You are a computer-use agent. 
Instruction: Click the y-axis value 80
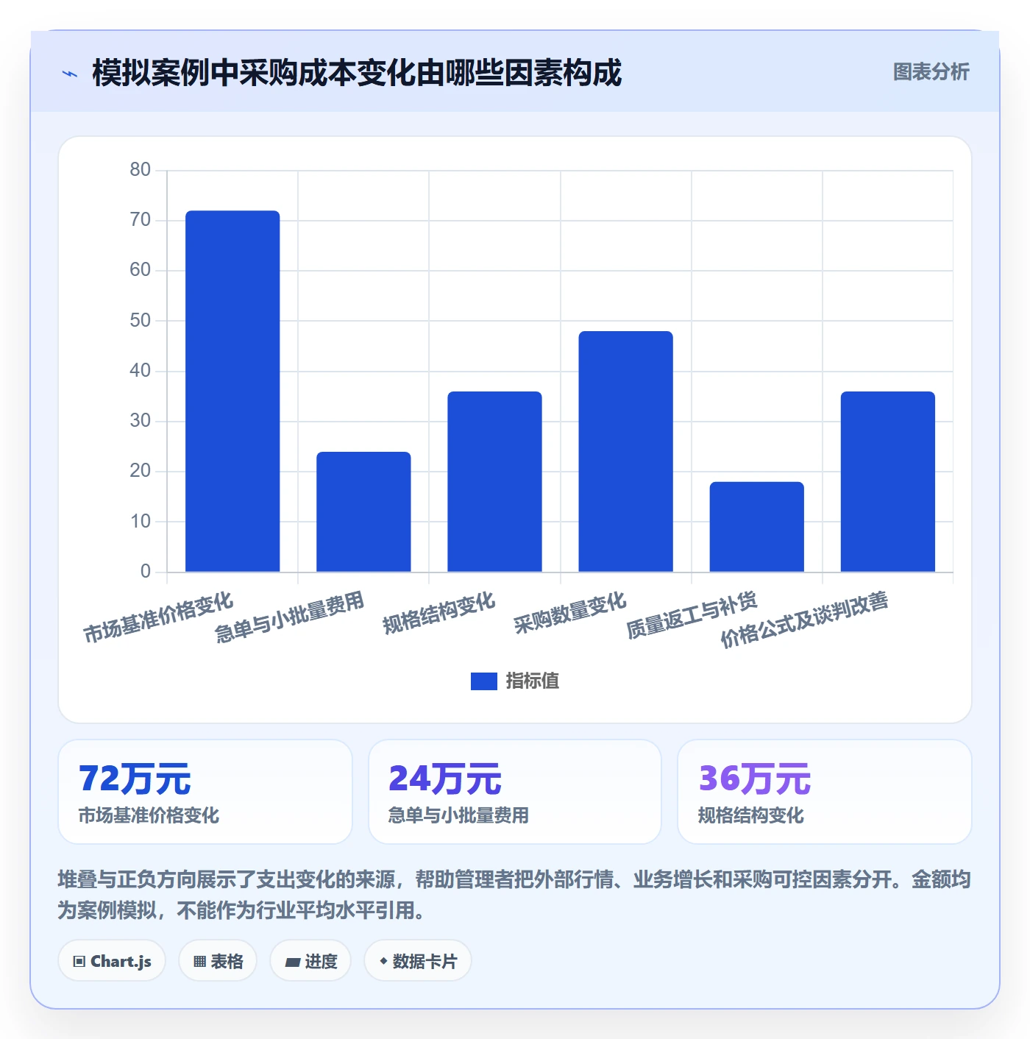click(x=140, y=170)
